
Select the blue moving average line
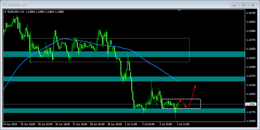(x=152, y=64)
